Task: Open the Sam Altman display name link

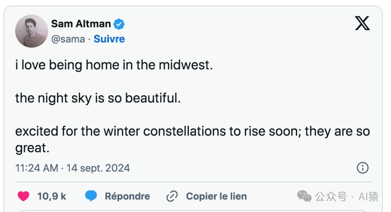Action: tap(81, 24)
